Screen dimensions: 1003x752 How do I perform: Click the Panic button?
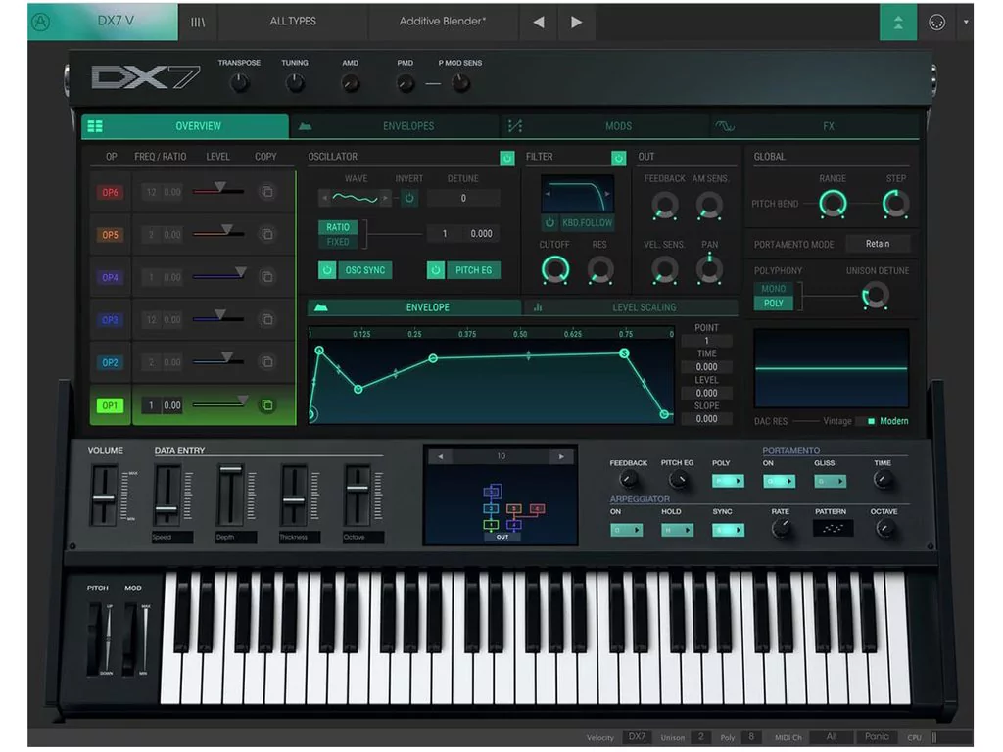point(877,736)
